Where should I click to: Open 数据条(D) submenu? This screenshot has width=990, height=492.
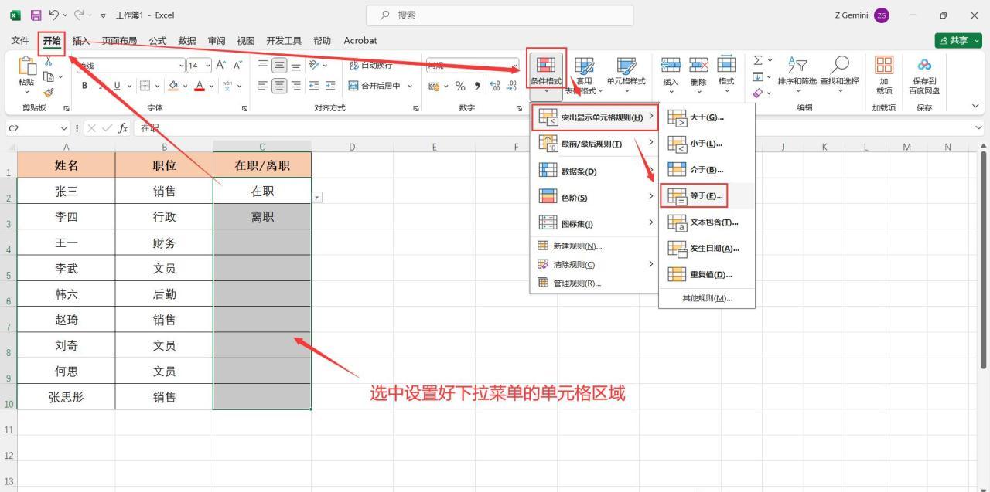[x=594, y=171]
